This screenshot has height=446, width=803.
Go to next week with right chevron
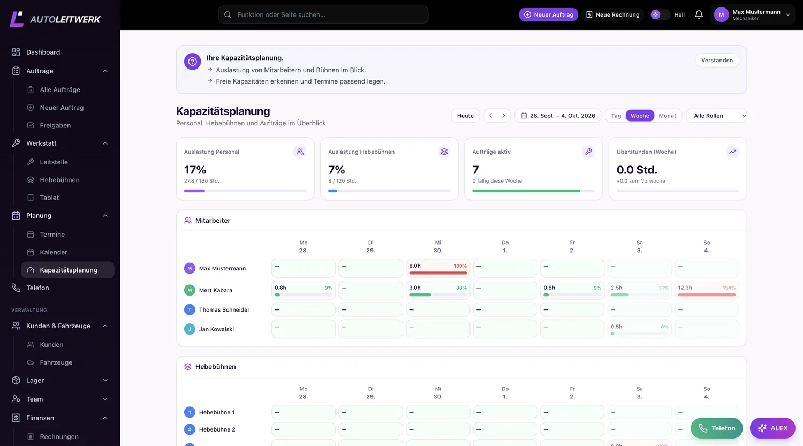pyautogui.click(x=504, y=116)
